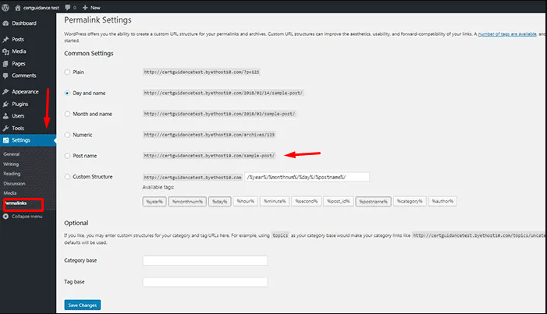Choose the Custom Structure radio button

(x=67, y=177)
